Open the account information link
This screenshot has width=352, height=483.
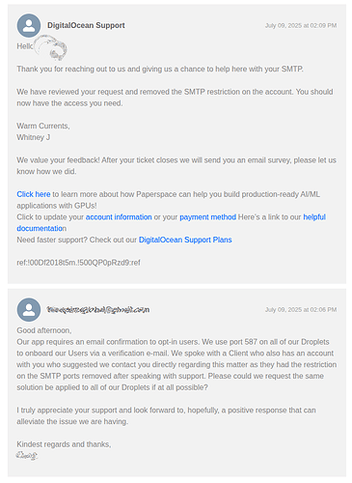point(119,217)
